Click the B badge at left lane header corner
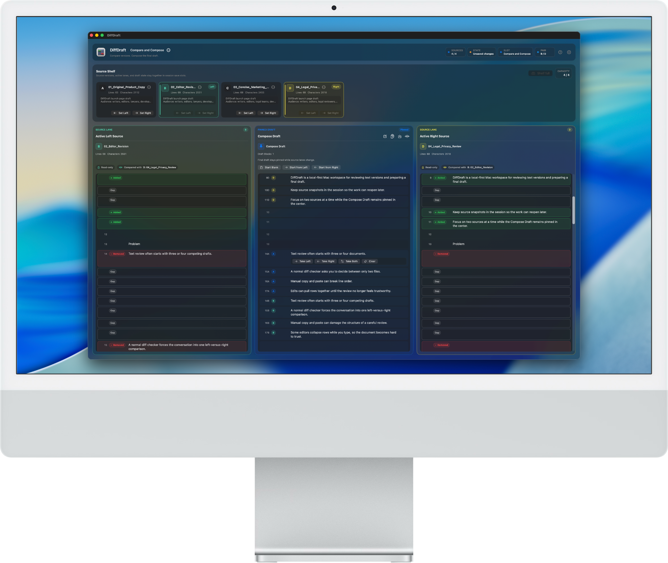This screenshot has width=668, height=563. coord(246,130)
